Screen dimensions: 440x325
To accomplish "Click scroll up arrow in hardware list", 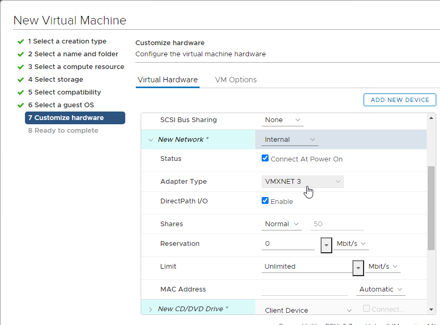I will 432,118.
